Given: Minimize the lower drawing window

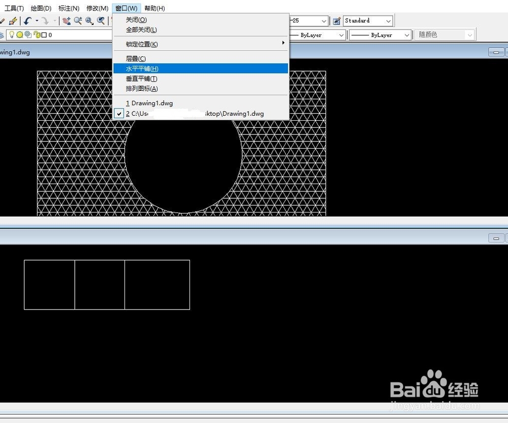Looking at the screenshot, I should [496, 238].
